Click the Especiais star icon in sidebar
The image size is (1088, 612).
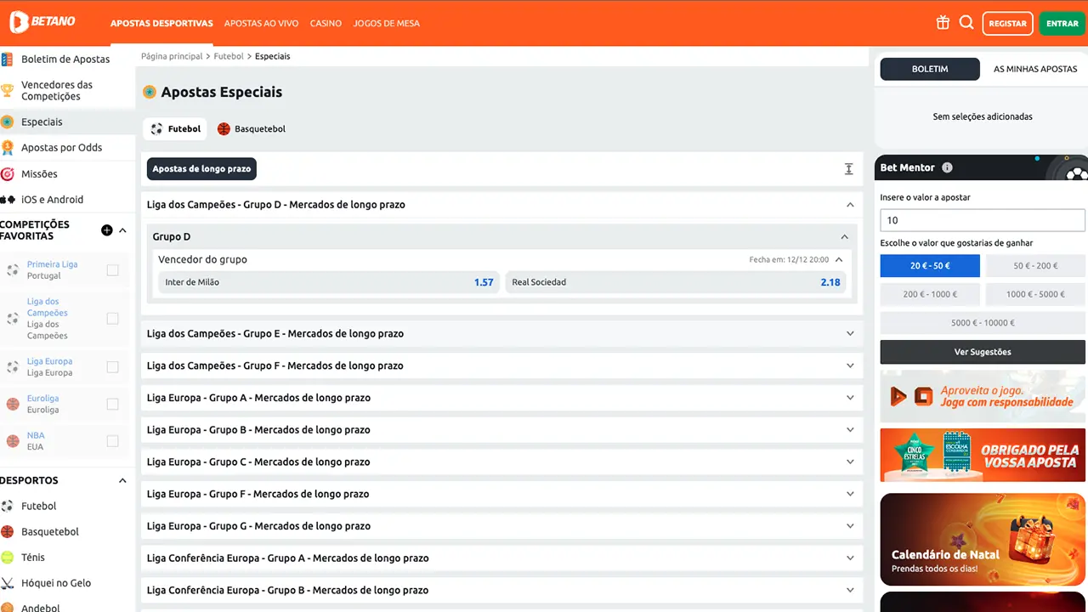(x=7, y=122)
